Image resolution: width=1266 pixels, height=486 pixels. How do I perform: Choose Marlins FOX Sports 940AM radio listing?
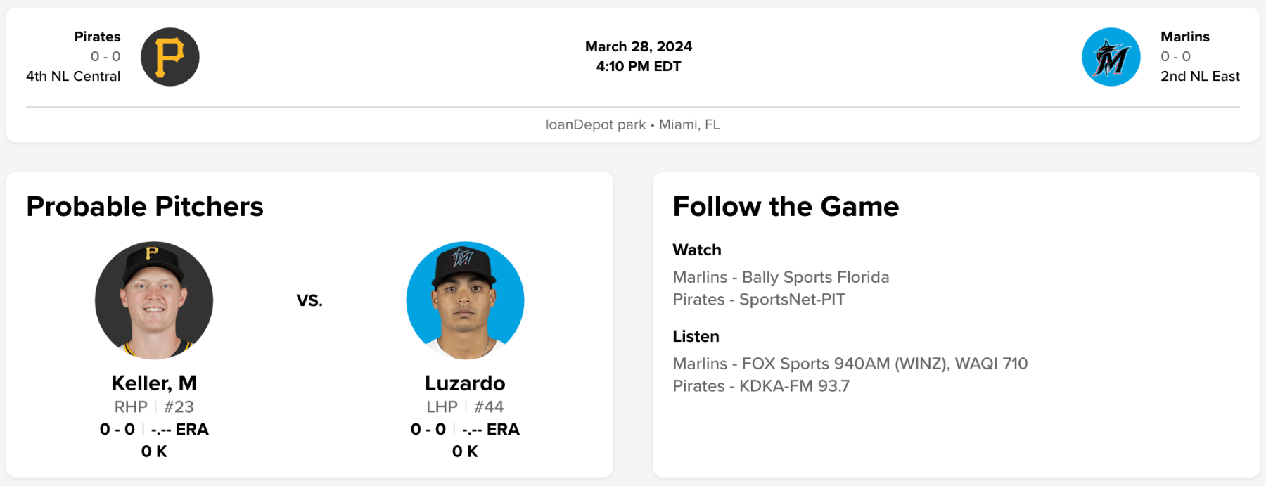[x=850, y=364]
